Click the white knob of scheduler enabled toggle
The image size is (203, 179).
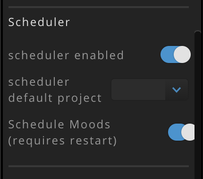182,54
